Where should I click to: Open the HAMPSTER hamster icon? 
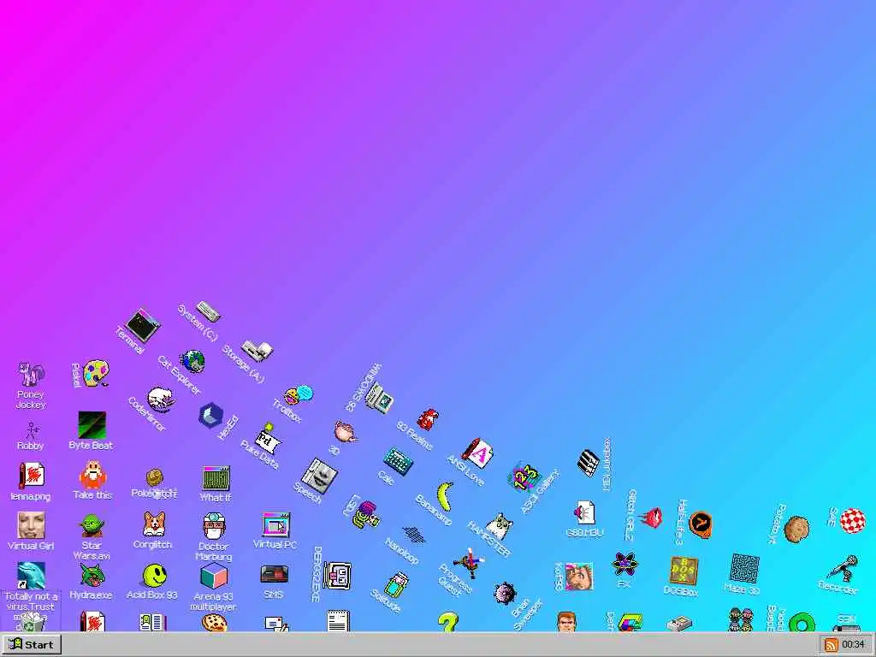[500, 526]
